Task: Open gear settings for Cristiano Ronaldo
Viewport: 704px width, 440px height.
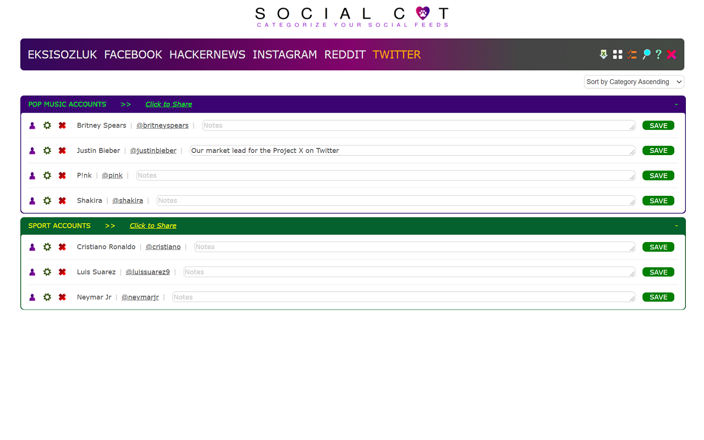Action: [x=47, y=247]
